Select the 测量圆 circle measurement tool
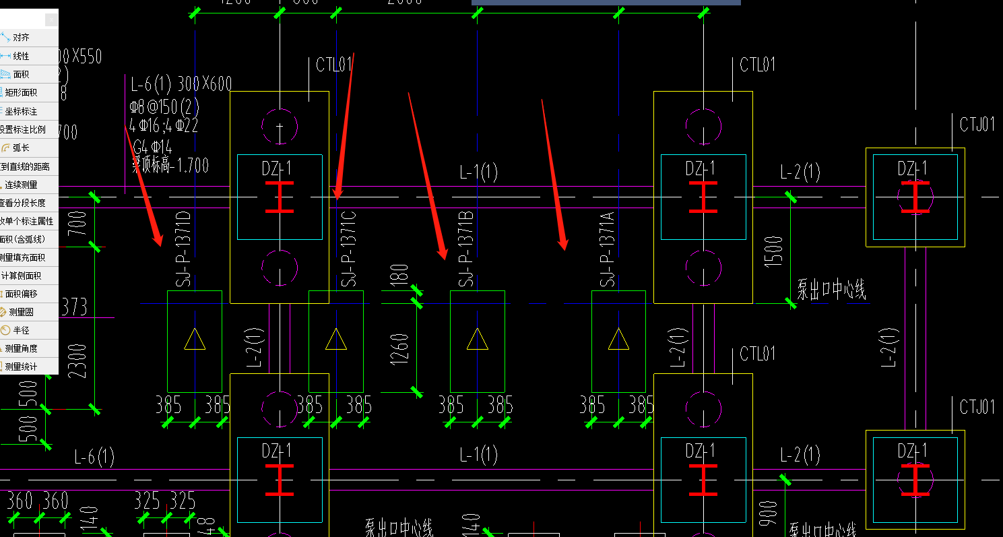Image resolution: width=1003 pixels, height=537 pixels. click(x=21, y=312)
